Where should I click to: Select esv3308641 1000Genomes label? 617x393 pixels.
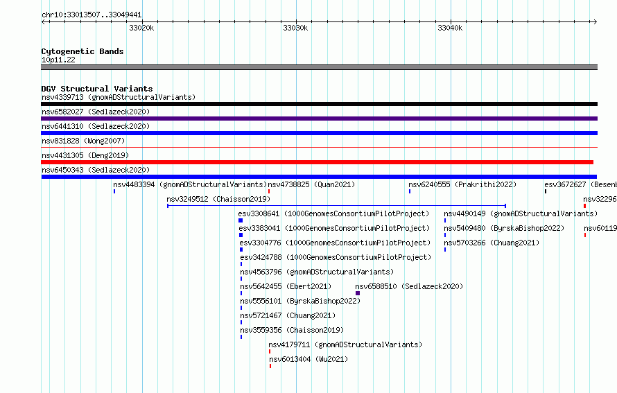333,213
